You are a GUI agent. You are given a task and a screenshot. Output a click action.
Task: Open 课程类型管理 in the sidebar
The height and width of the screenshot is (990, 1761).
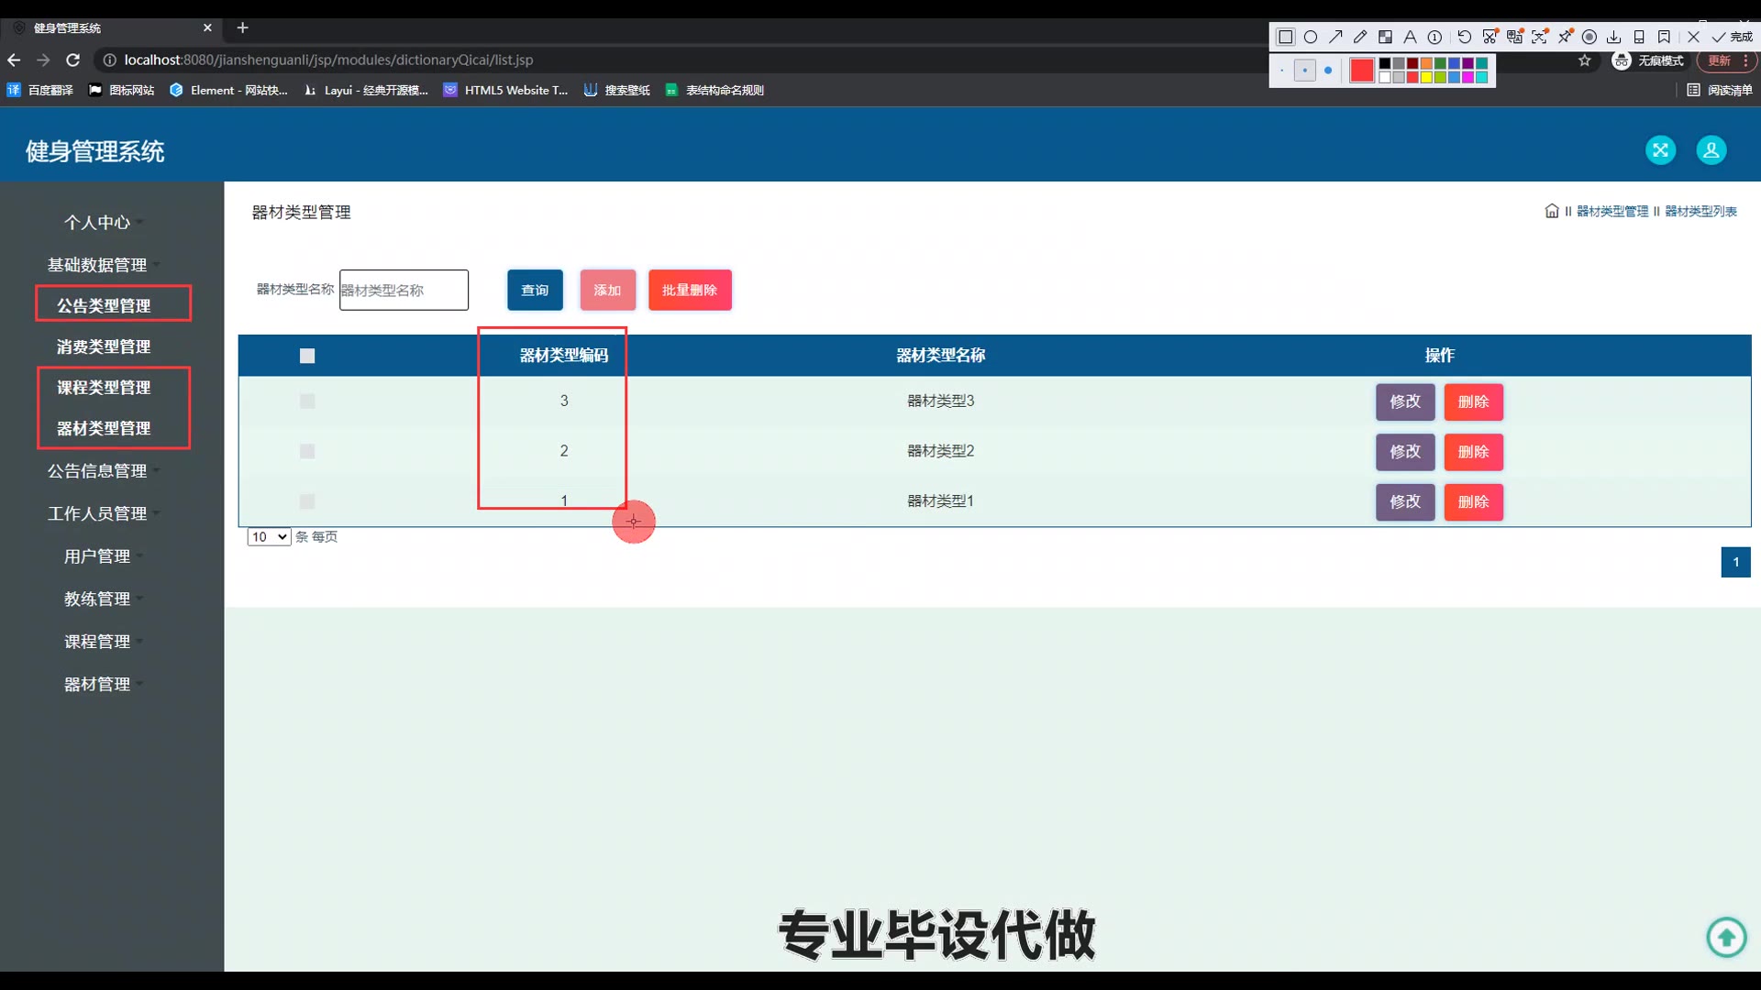pyautogui.click(x=104, y=388)
